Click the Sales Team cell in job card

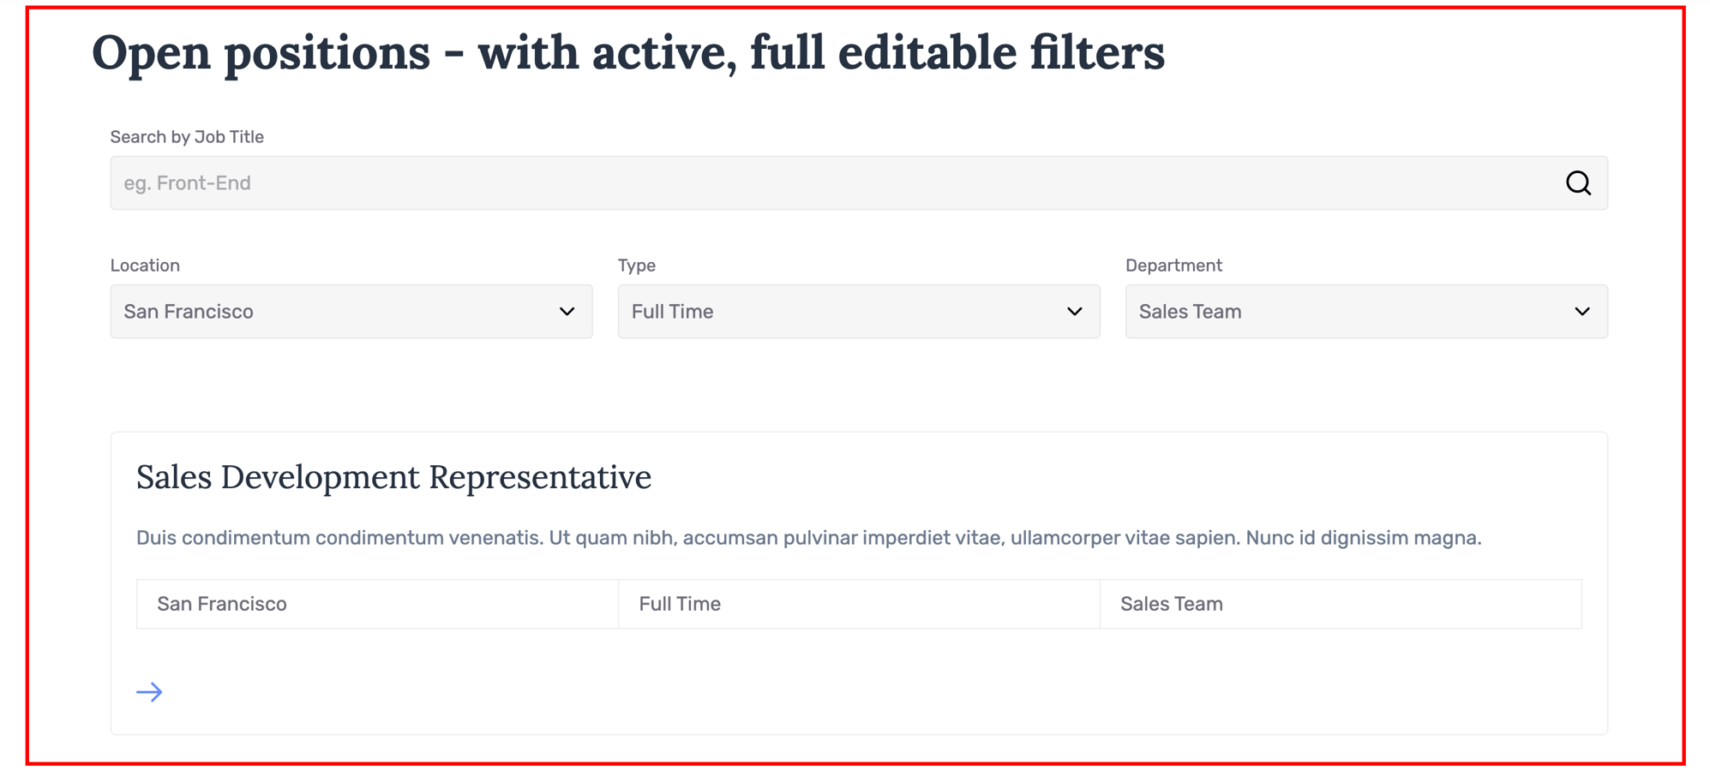point(1341,604)
